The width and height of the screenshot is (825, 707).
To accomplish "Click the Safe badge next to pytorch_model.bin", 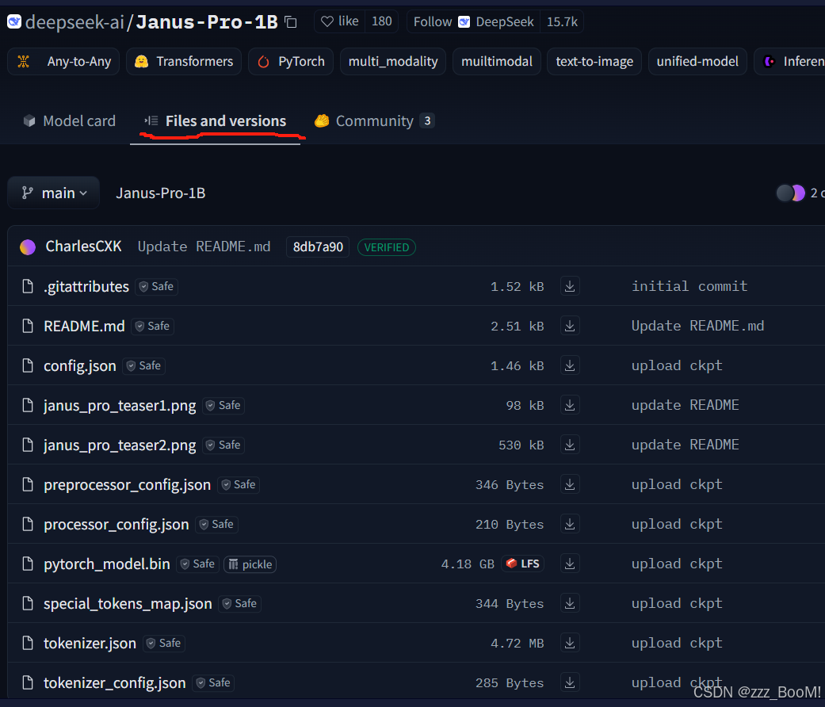I will point(198,564).
